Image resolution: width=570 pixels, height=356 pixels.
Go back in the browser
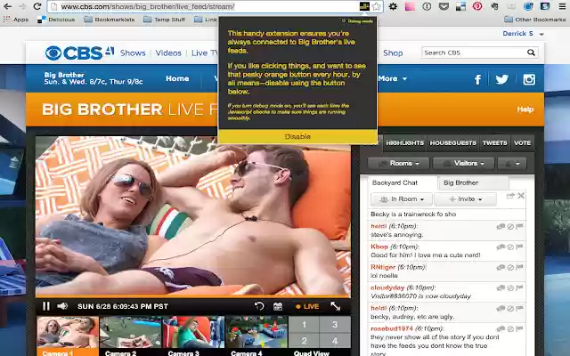[7, 6]
